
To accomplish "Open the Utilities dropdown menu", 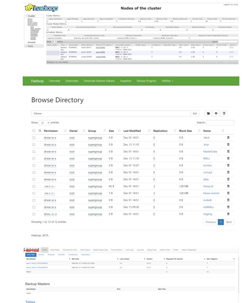I will pyautogui.click(x=167, y=81).
